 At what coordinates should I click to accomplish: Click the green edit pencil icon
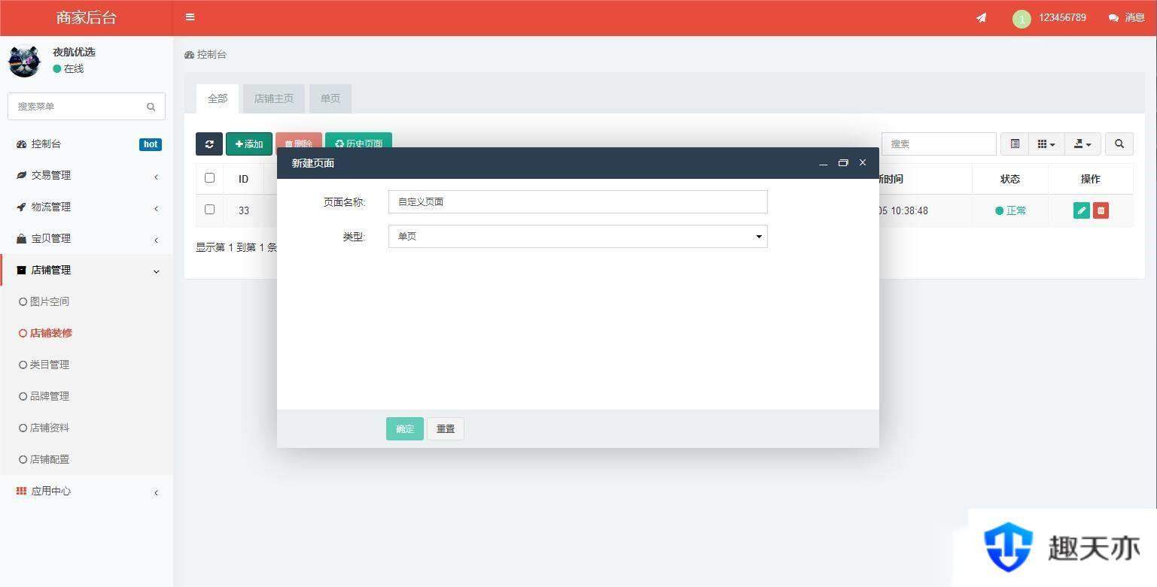point(1082,210)
